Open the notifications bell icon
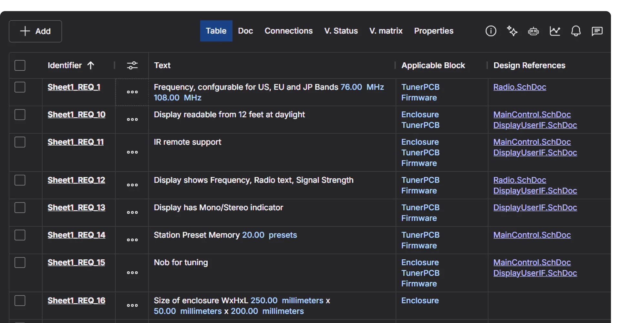The height and width of the screenshot is (323, 620). coord(576,31)
